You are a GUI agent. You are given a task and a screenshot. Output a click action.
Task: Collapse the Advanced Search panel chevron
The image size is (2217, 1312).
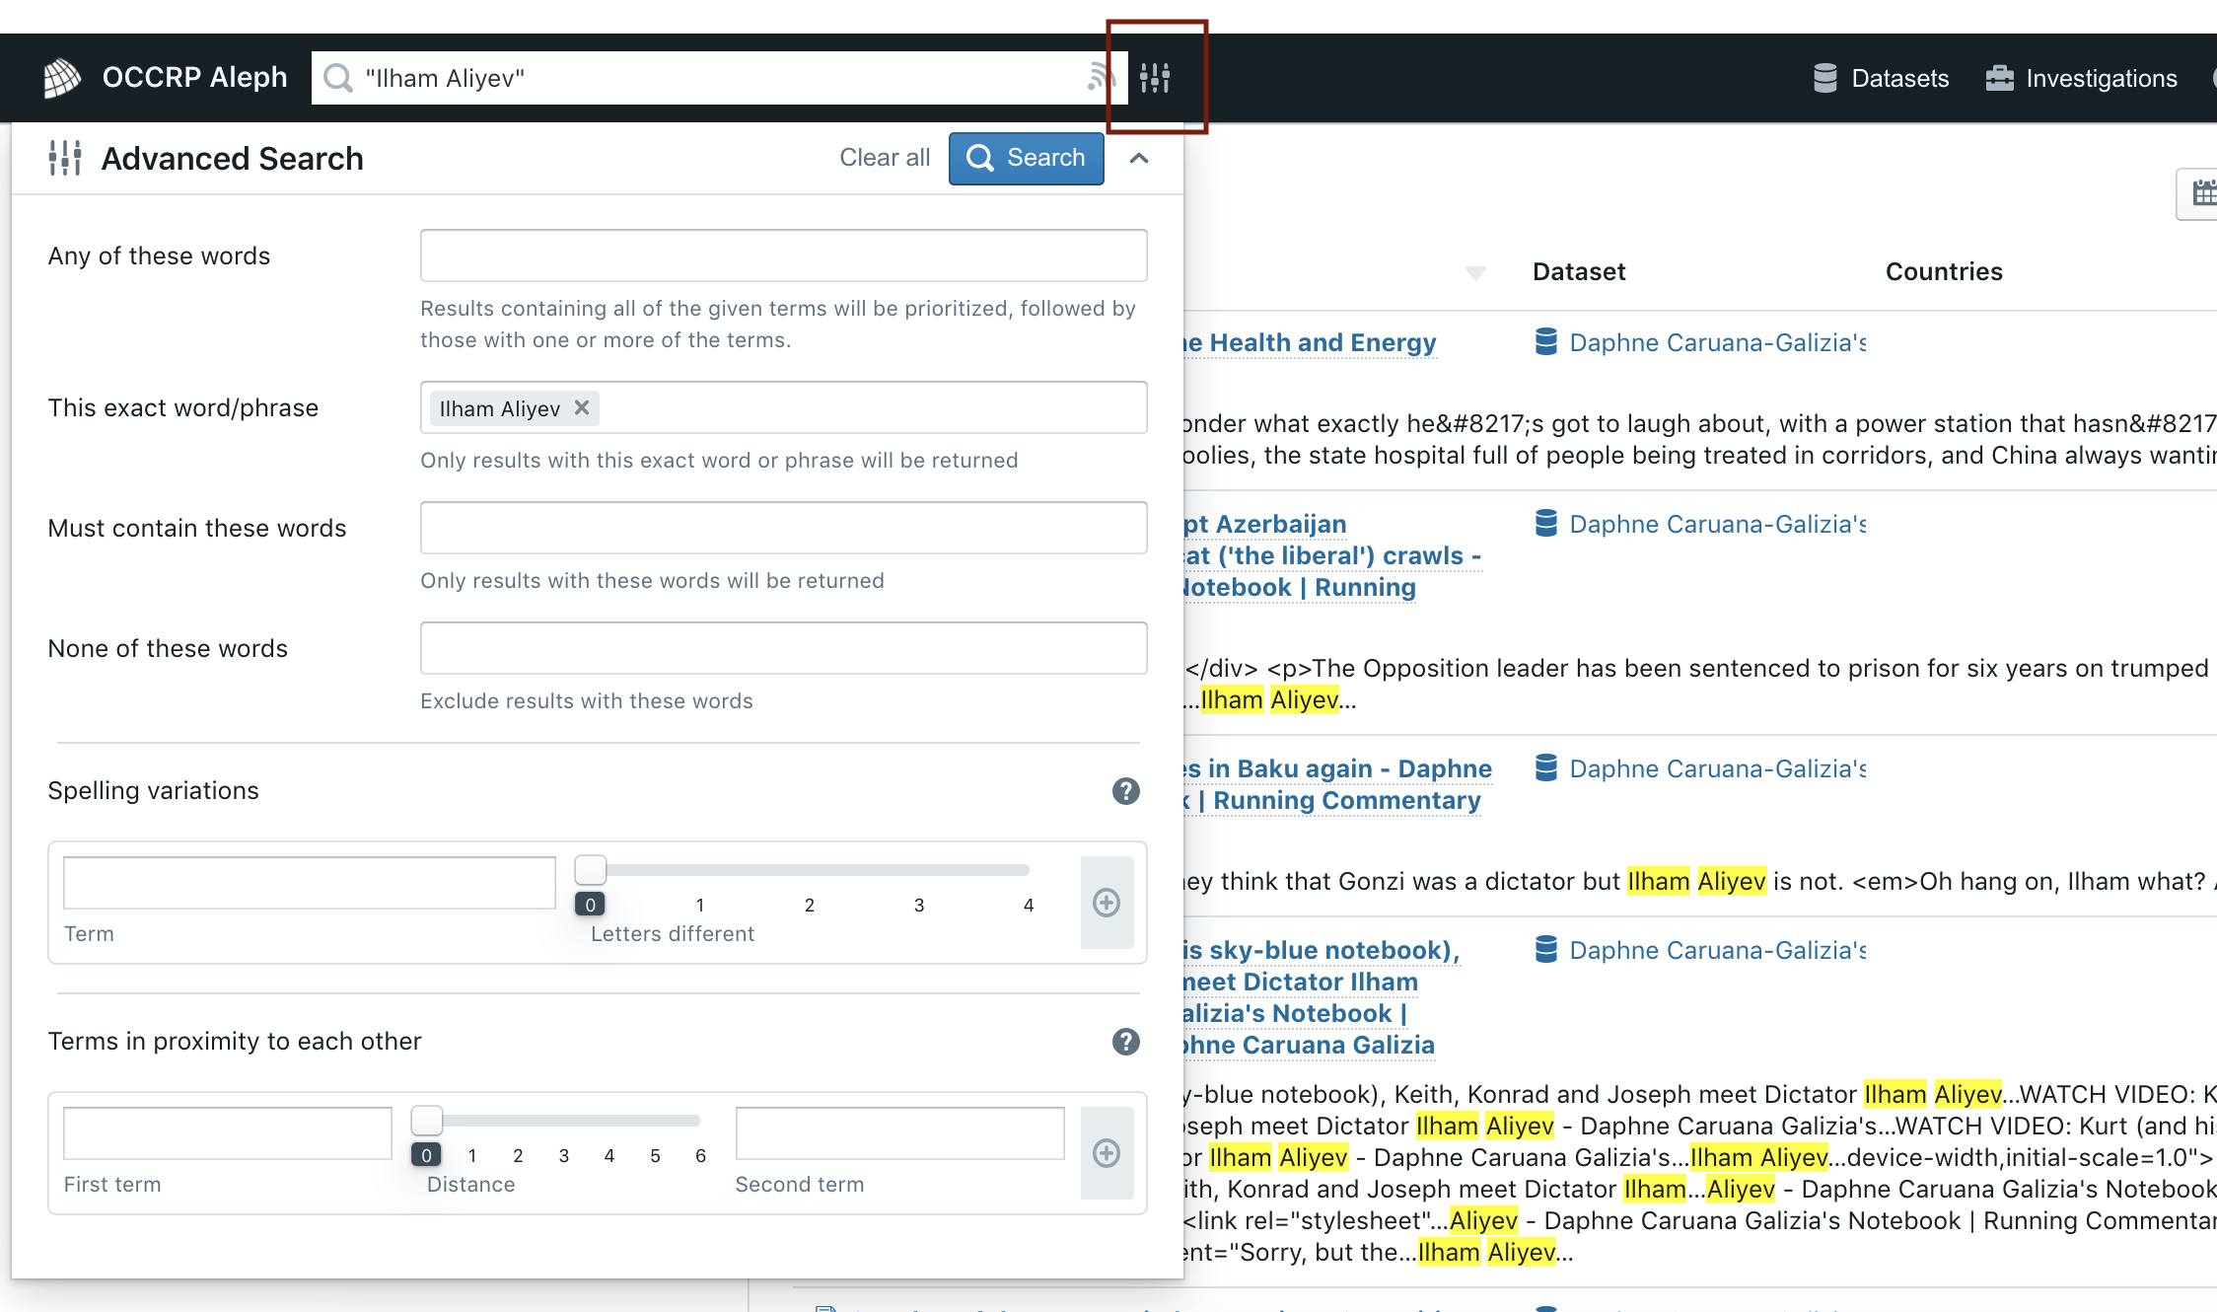pos(1139,158)
